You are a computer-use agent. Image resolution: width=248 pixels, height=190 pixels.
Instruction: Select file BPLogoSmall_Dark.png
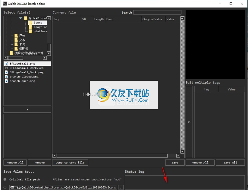[x=27, y=72]
